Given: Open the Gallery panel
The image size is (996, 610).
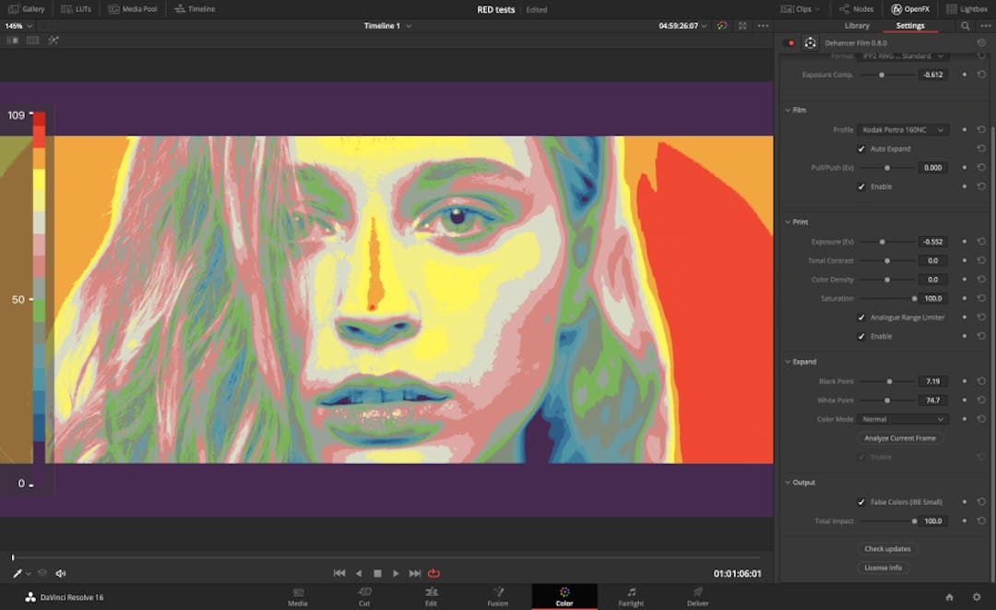Looking at the screenshot, I should pos(27,9).
